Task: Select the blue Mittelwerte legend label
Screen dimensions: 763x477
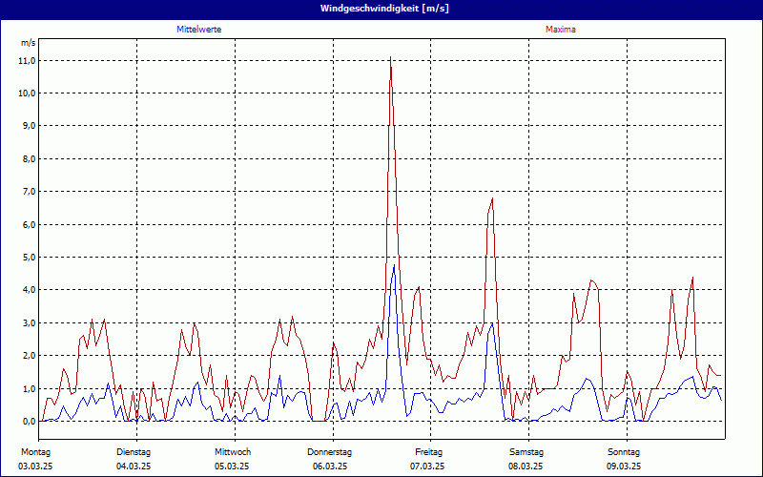Action: (x=199, y=30)
